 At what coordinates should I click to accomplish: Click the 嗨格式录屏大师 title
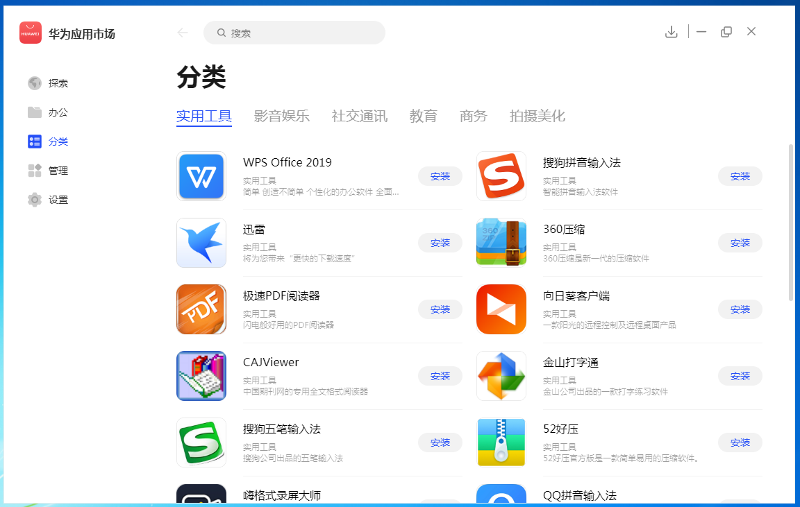(x=282, y=495)
